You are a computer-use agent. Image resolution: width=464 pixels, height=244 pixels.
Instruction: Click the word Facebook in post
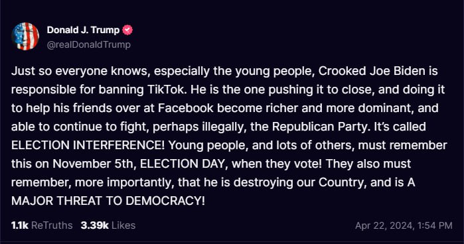186,108
